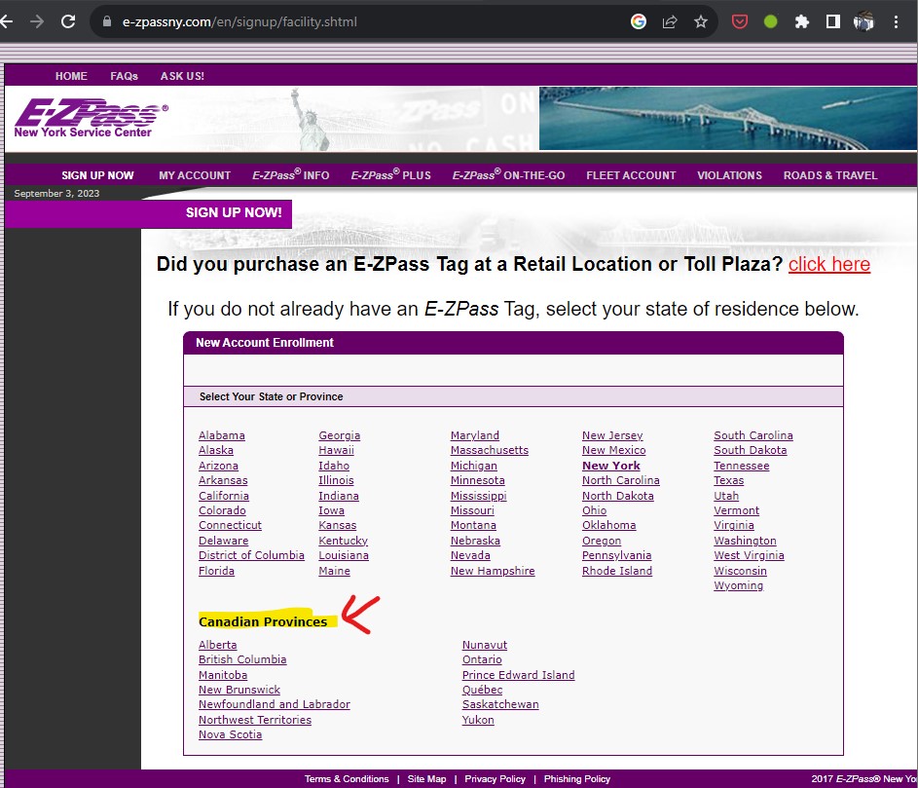Click the browser forward arrow
918x788 pixels.
coord(36,21)
